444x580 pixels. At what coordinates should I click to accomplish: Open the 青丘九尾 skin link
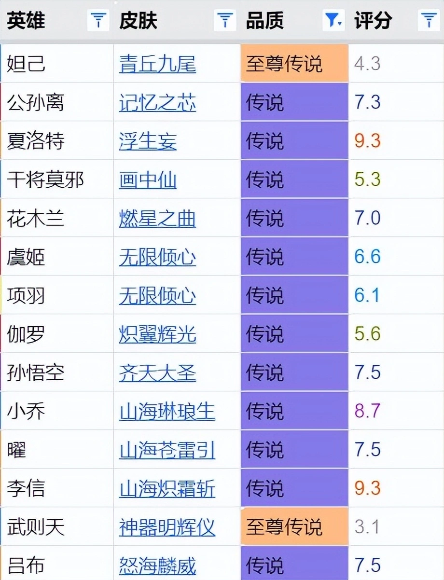click(x=157, y=64)
